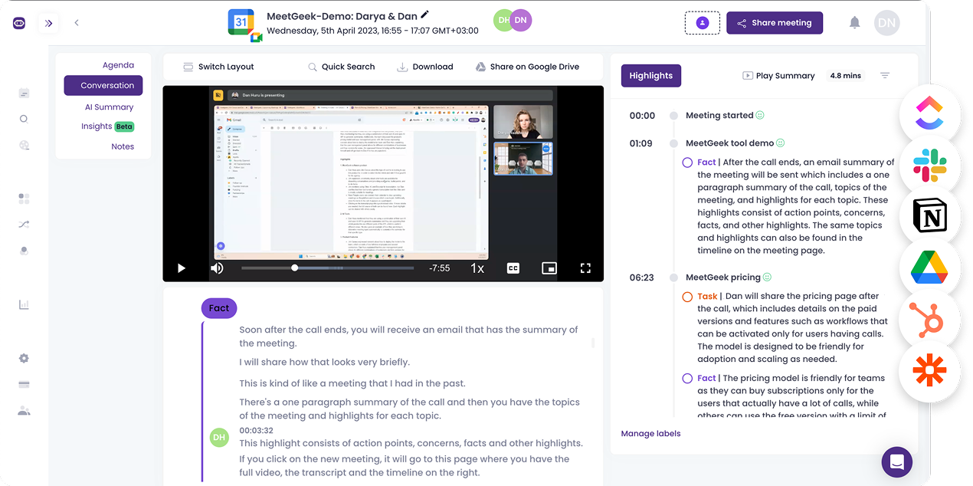The height and width of the screenshot is (486, 973).
Task: Click the Quick Search field
Action: point(341,67)
